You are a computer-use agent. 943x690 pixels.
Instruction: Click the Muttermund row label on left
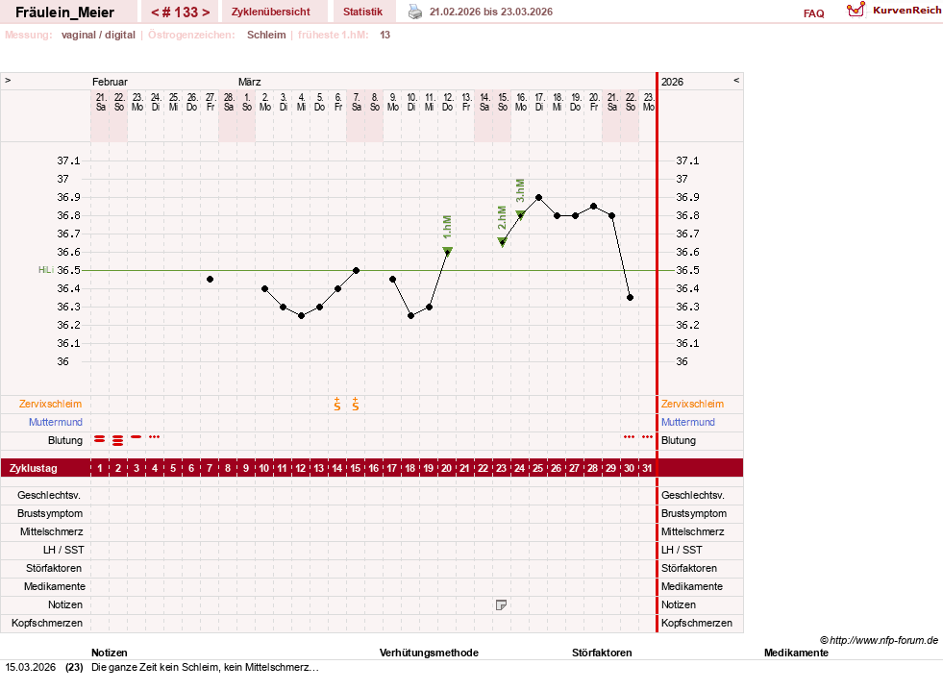pos(56,422)
